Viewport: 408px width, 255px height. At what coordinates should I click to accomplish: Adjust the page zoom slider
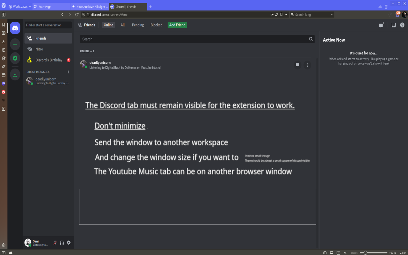point(366,253)
